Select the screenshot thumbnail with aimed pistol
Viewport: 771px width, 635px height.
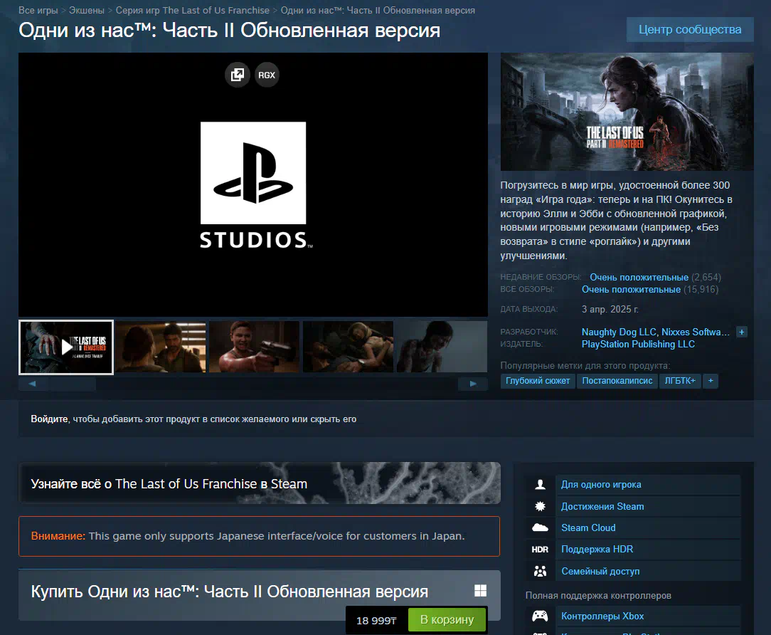(254, 347)
